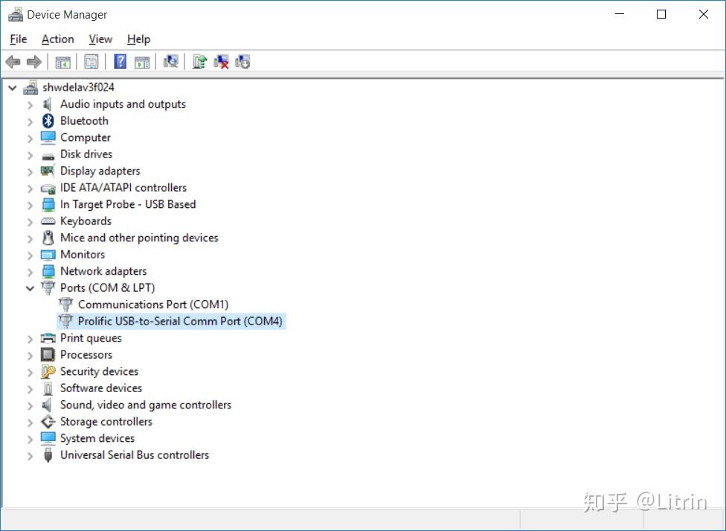
Task: Expand the Network adapters category
Action: tap(30, 271)
